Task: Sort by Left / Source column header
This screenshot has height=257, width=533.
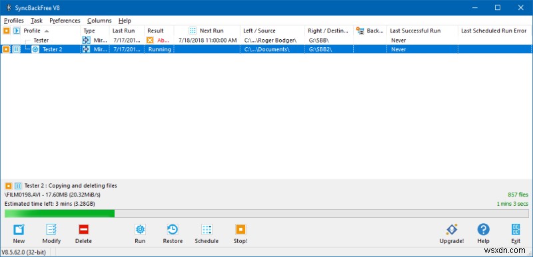Action: click(x=259, y=31)
